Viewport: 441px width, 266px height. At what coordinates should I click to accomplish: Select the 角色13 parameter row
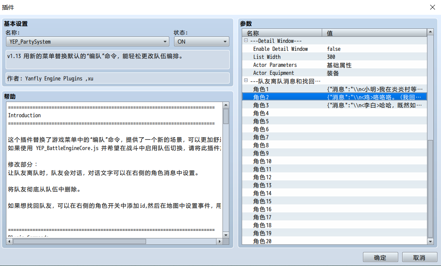(335, 185)
